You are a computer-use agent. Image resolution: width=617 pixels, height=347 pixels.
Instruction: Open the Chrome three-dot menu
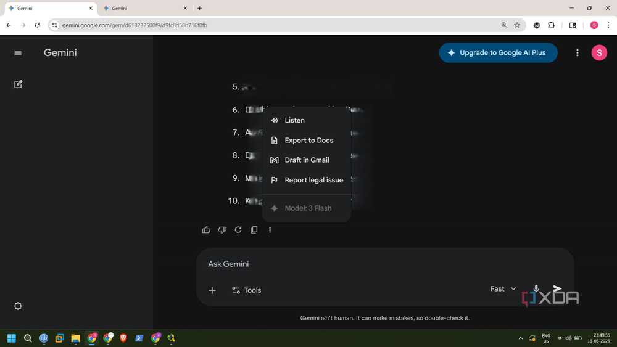[608, 25]
